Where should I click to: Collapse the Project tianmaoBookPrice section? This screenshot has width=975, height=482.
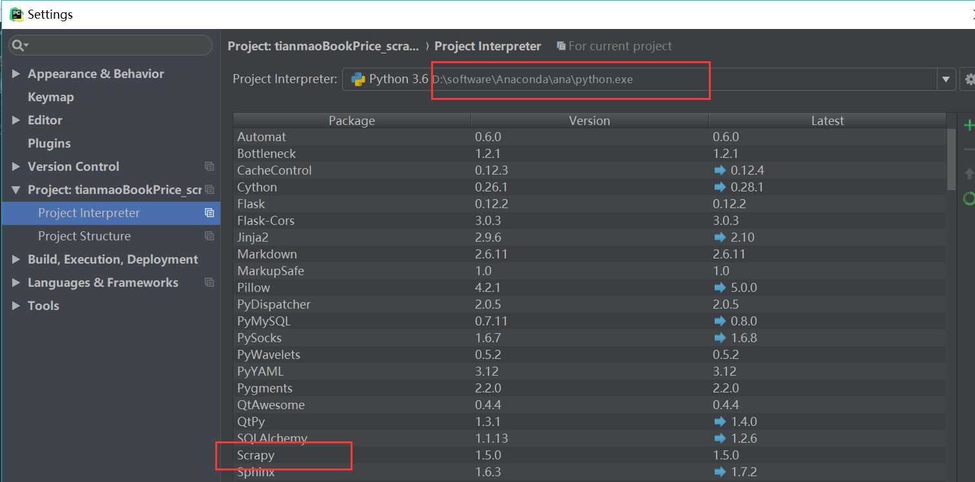pos(16,190)
